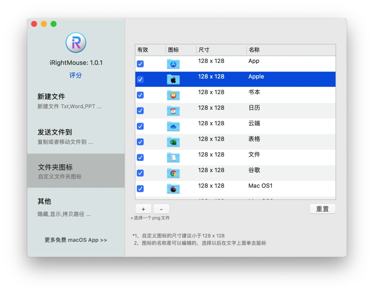The width and height of the screenshot is (374, 293).
Task: Select the cloud folder icon in 云端 row
Action: click(x=173, y=126)
